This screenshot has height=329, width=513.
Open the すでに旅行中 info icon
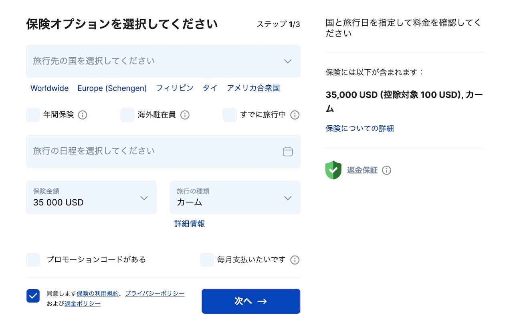(x=295, y=115)
